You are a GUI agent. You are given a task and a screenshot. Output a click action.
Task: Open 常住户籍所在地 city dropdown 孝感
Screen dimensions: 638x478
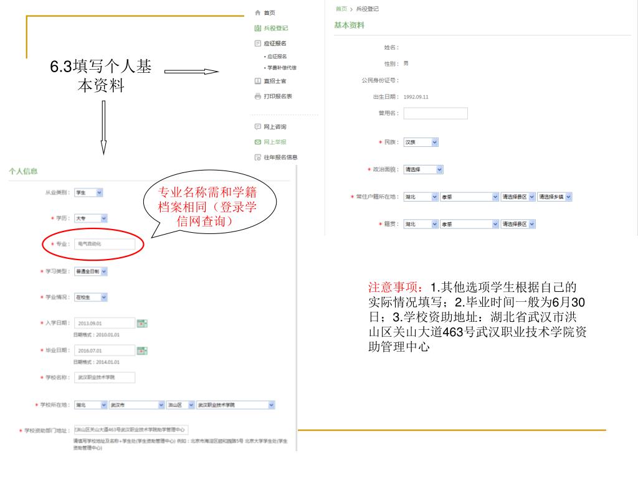(469, 197)
